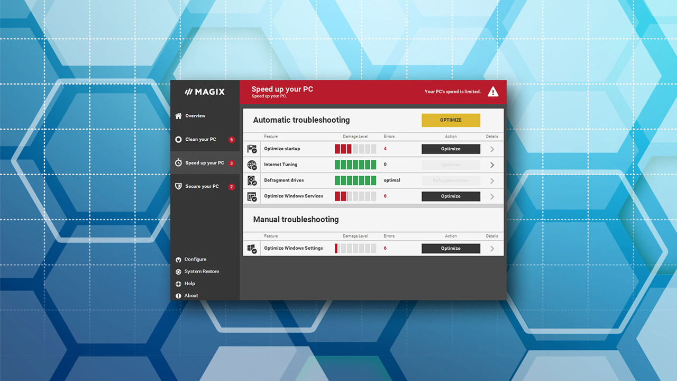Click the Speed up your PC stopwatch icon
The height and width of the screenshot is (381, 677).
tap(179, 163)
